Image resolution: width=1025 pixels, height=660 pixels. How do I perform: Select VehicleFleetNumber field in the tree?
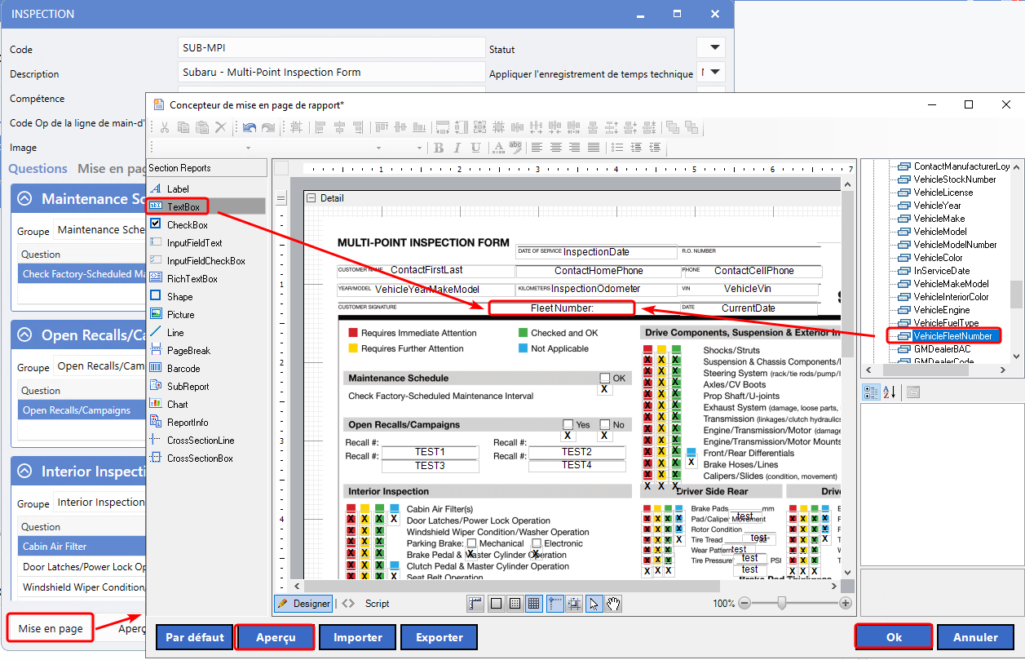[x=952, y=336]
